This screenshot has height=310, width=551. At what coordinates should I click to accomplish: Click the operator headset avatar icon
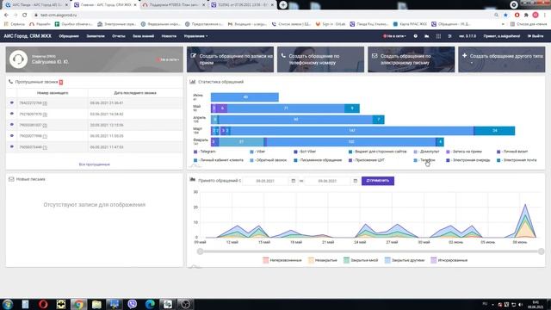coord(18,59)
